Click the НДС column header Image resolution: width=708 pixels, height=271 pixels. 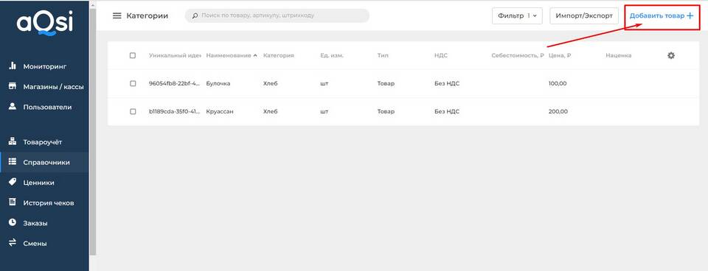coord(440,55)
